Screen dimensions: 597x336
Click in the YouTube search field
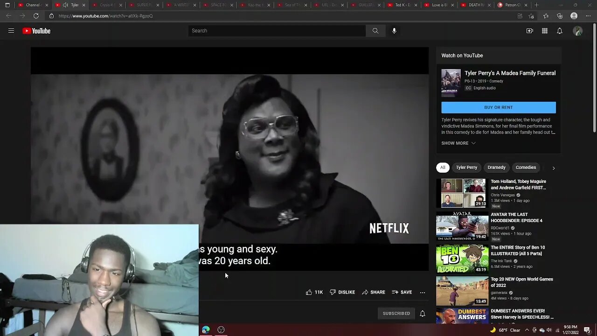pyautogui.click(x=277, y=31)
